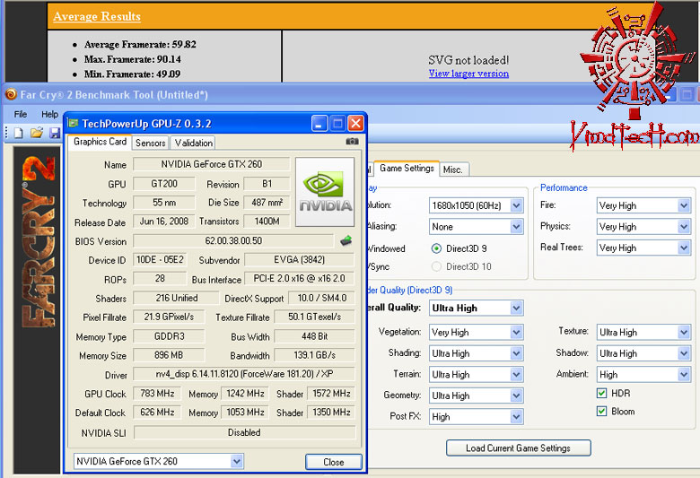Click the Device ID value 10DE - 05E2
700x478 pixels.
tap(160, 259)
